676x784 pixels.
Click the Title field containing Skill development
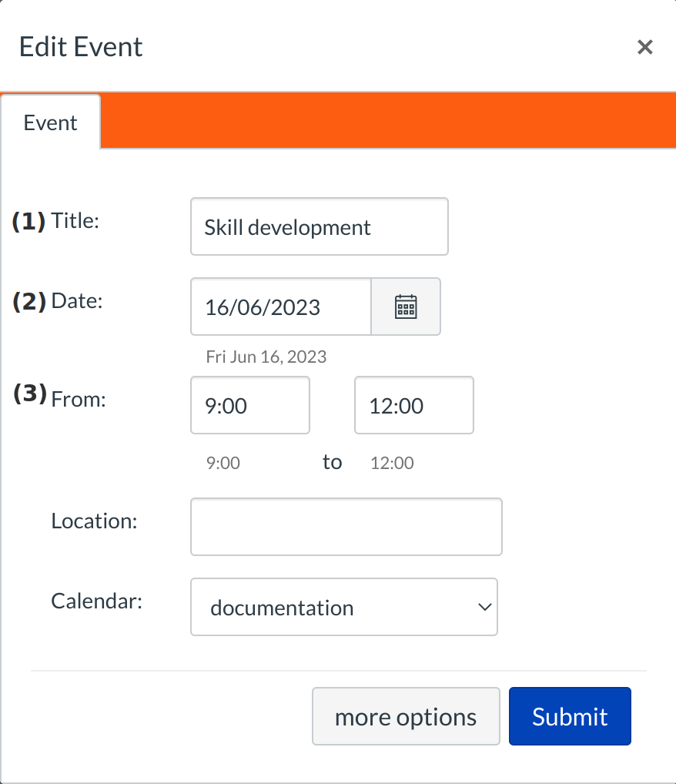319,227
